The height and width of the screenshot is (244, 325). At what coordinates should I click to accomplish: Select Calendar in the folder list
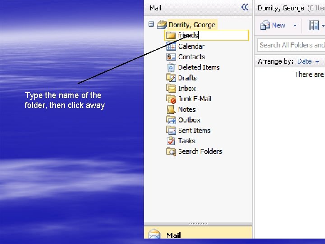[x=191, y=47]
